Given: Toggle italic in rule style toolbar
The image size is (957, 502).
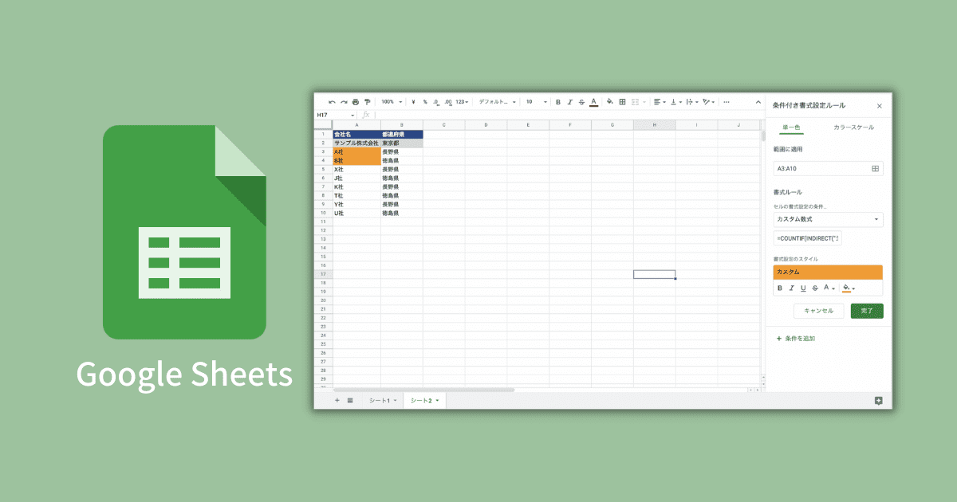Looking at the screenshot, I should coord(791,288).
